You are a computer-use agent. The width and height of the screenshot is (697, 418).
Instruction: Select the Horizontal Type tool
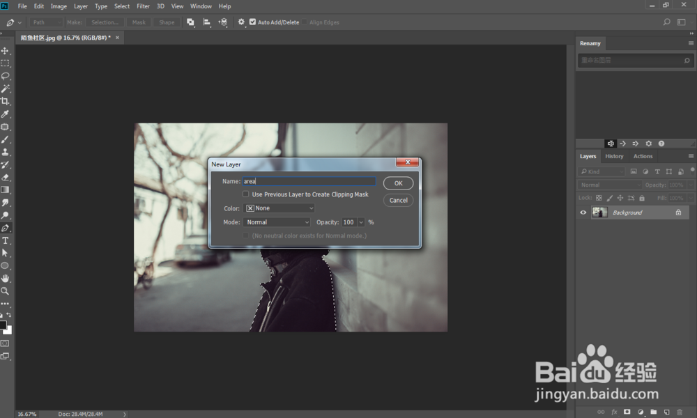(x=5, y=240)
